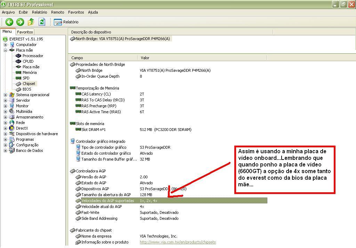Select the RAS To CAS Delay (tRCD) row
The image size is (356, 248).
pyautogui.click(x=168, y=100)
